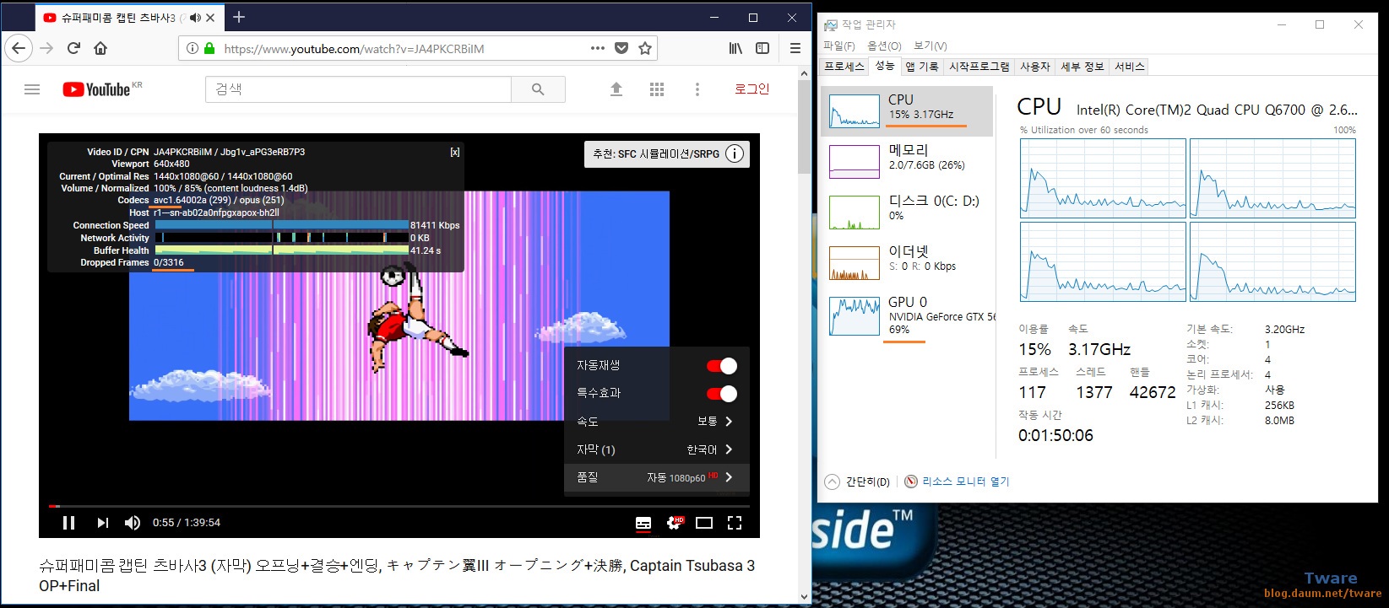Enter fullscreen mode
Screen dimensions: 1389x608
coord(735,523)
